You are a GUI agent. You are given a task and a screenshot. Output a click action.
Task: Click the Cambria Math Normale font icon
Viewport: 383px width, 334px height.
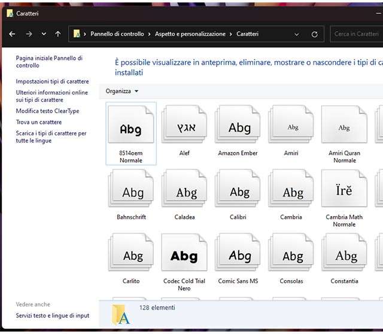344,192
